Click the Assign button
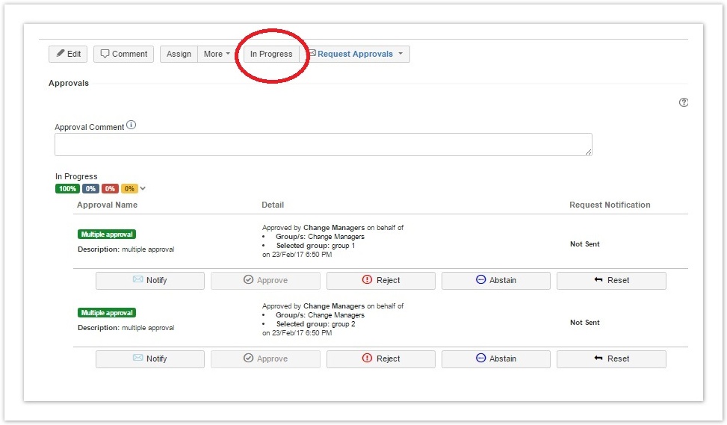 179,54
